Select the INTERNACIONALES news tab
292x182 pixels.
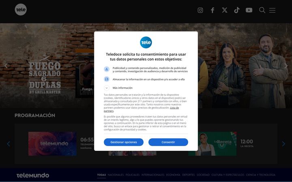coord(153,175)
